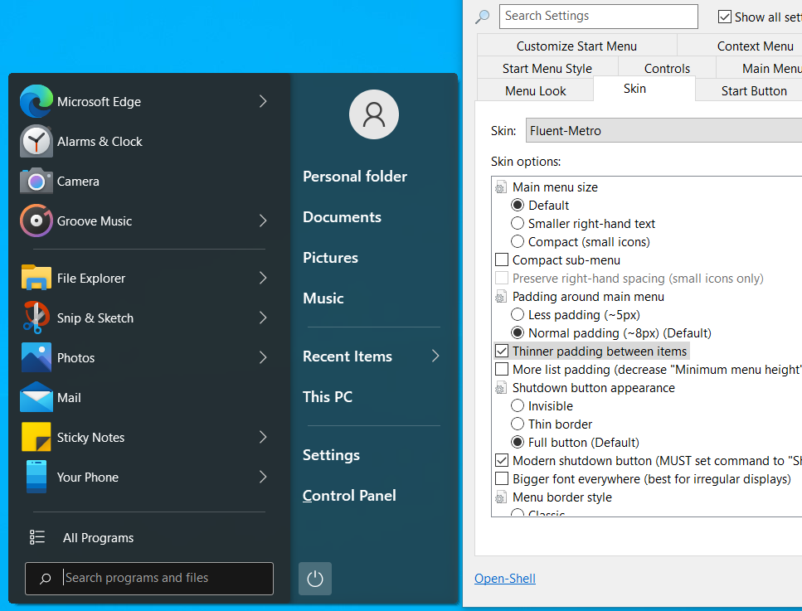802x611 pixels.
Task: Toggle Modern shutdown button checkbox
Action: (502, 461)
